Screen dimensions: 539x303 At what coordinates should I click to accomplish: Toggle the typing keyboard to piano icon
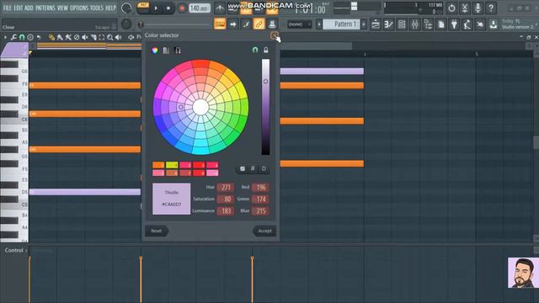(220, 24)
